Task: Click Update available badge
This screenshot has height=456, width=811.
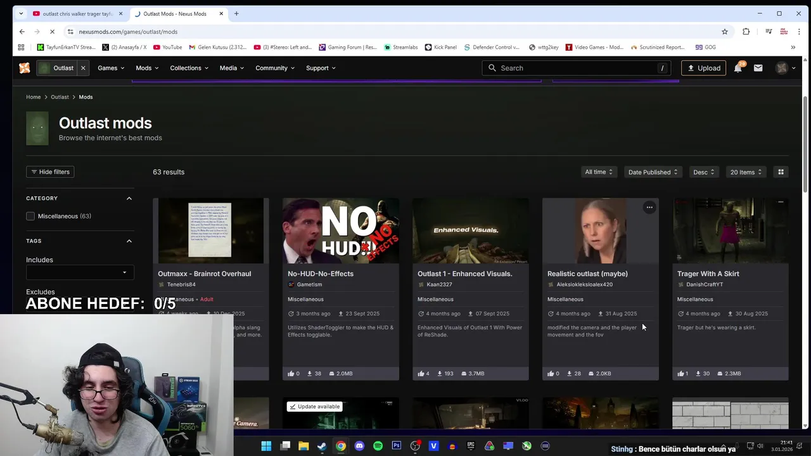Action: 314,407
